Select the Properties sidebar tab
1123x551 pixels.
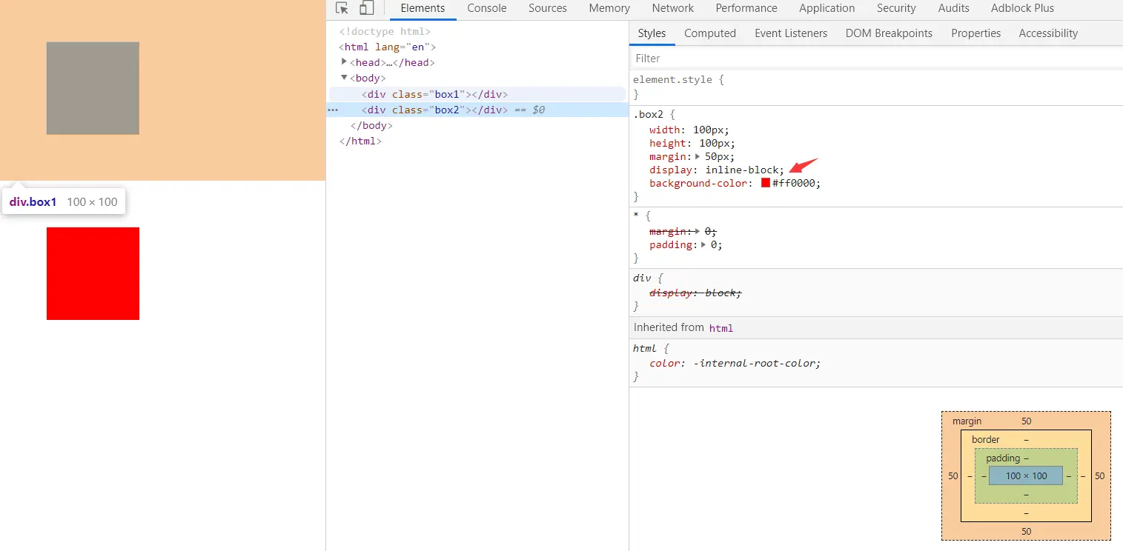(x=975, y=33)
